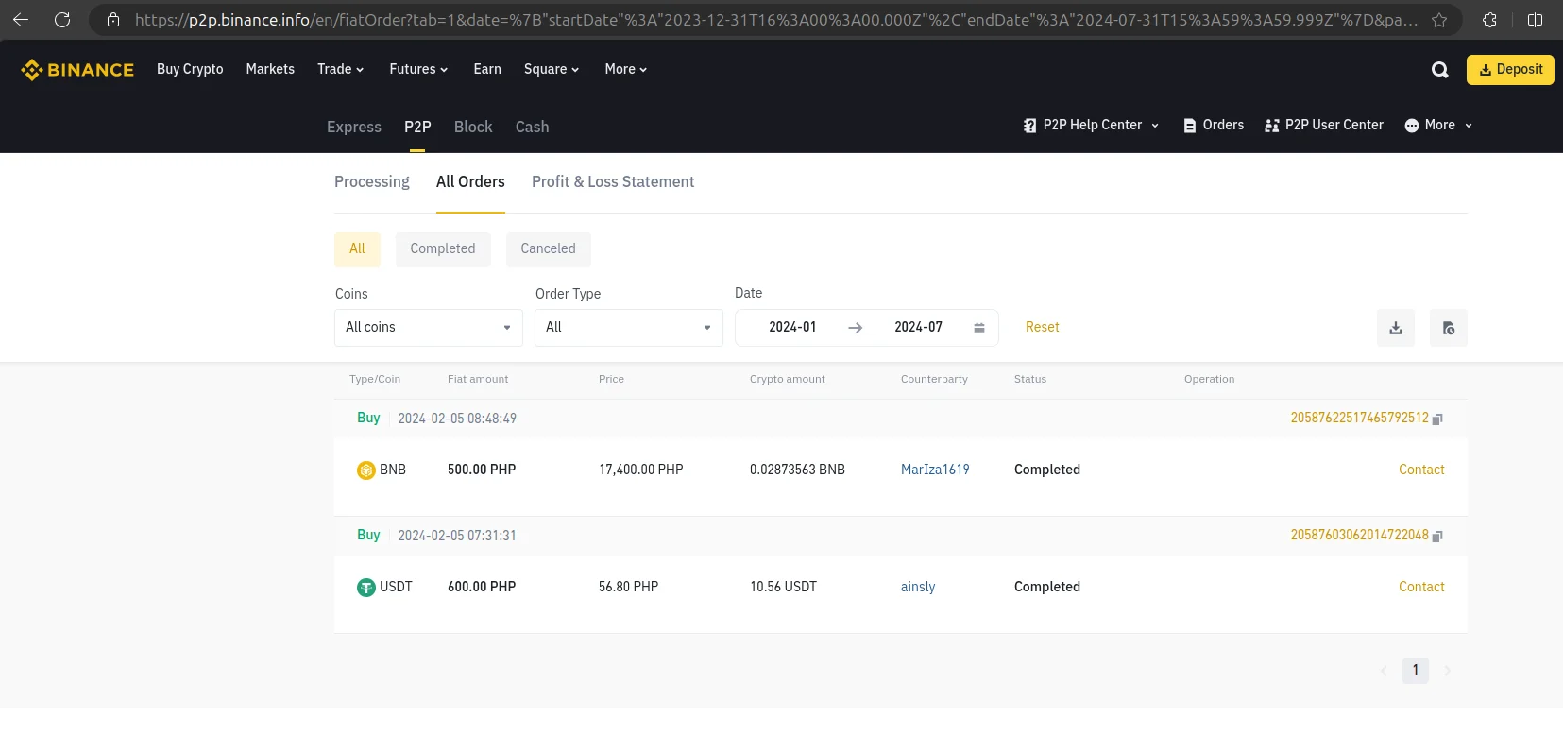Click the 600.00 PHP fiat amount
Image resolution: width=1563 pixels, height=735 pixels.
(482, 587)
